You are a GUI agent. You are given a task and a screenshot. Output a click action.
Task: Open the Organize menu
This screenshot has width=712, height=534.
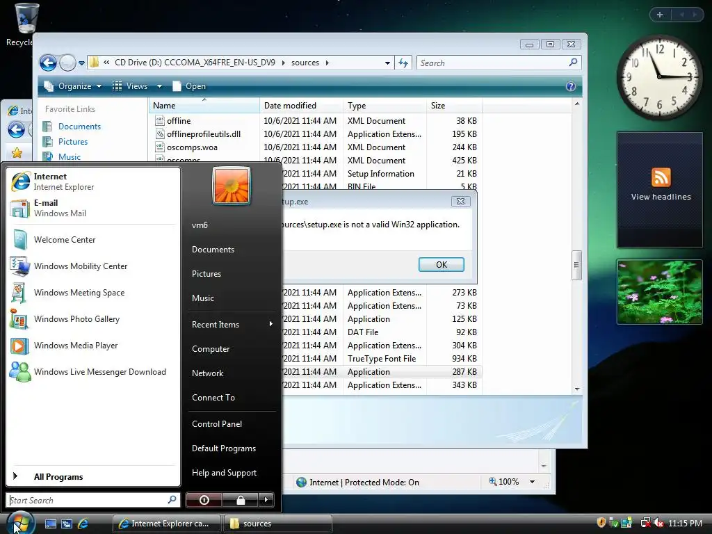72,86
